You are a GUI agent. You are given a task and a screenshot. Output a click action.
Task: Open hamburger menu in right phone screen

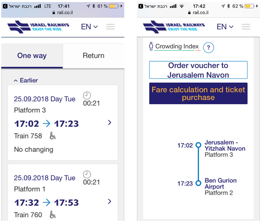coord(246,27)
